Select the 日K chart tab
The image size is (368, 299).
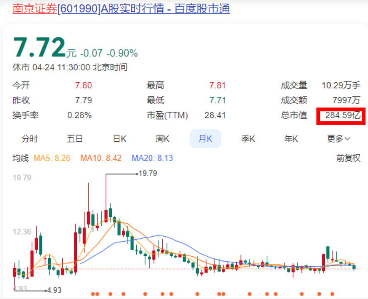(x=120, y=139)
